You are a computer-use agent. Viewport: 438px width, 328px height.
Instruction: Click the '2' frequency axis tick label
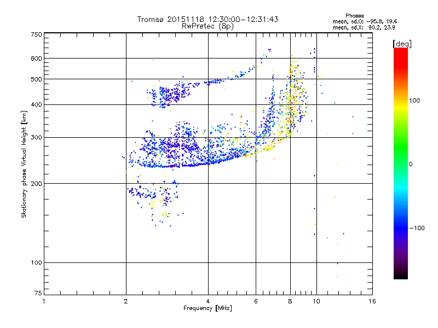point(126,301)
